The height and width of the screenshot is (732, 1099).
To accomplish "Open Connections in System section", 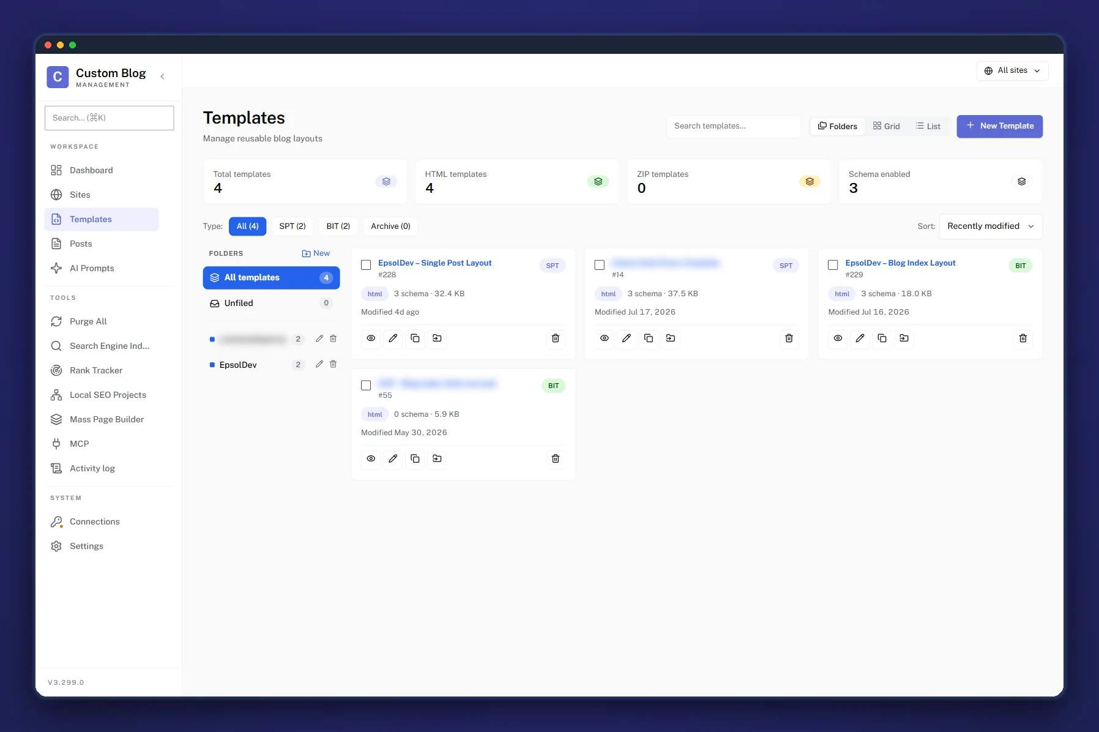I will tap(102, 521).
